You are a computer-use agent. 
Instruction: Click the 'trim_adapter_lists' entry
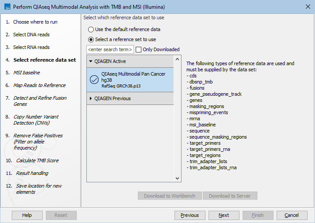point(208,161)
